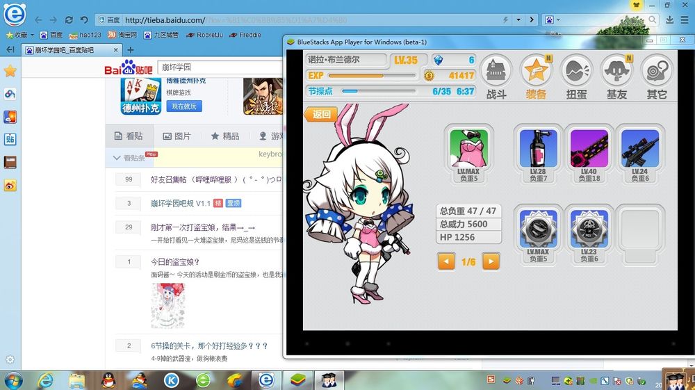Open the browser downloads arrow icon

tap(670, 19)
